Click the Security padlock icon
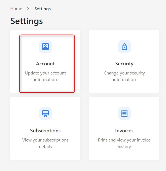This screenshot has height=171, width=166. click(124, 47)
